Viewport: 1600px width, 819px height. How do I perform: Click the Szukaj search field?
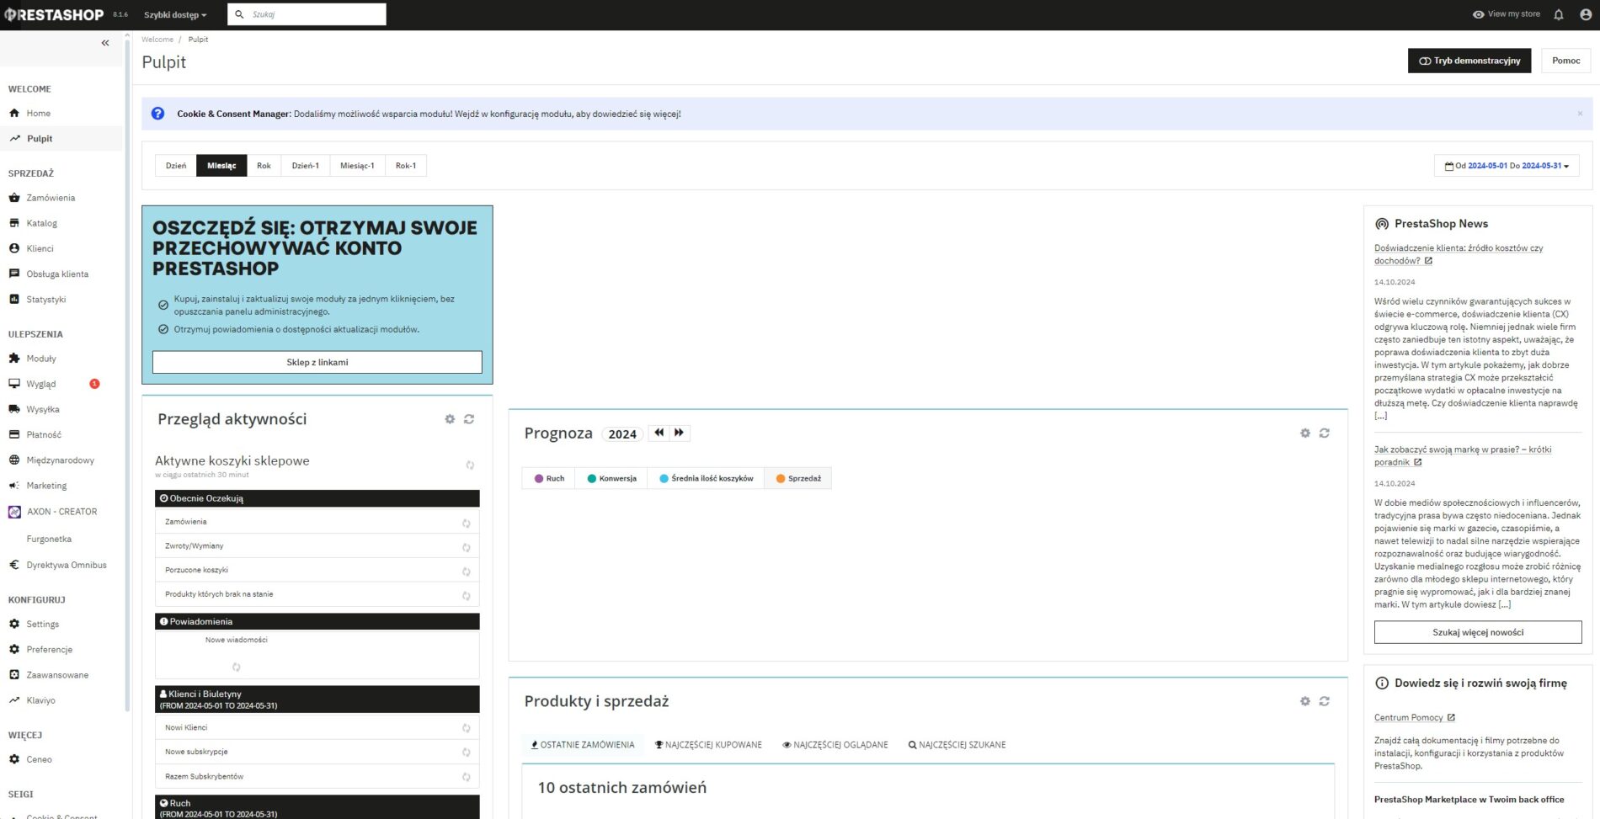tap(307, 14)
